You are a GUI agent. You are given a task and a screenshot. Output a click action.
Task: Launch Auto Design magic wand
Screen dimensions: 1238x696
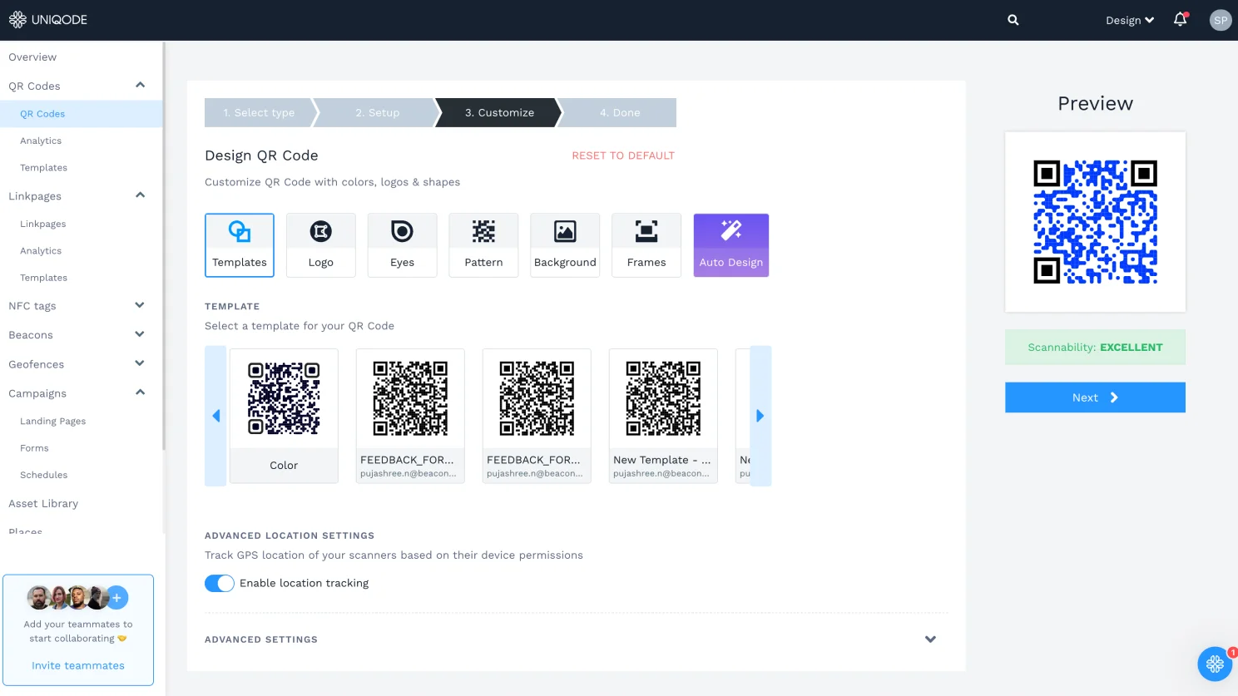click(730, 244)
